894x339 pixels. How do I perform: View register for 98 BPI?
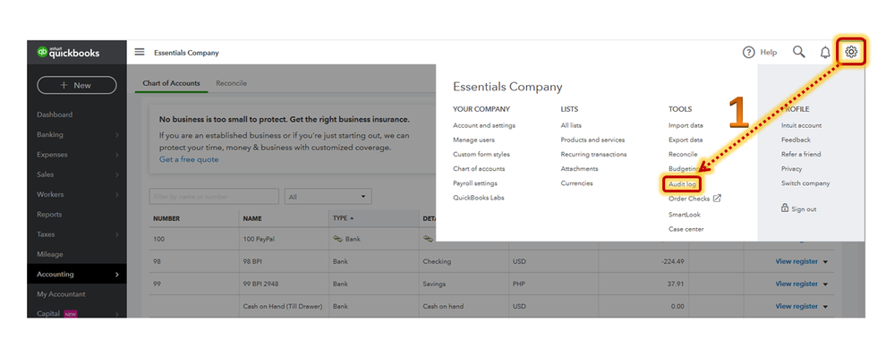click(796, 261)
